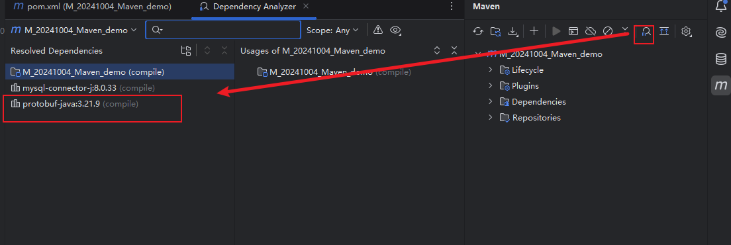Open editor tabs more options menu

[451, 7]
